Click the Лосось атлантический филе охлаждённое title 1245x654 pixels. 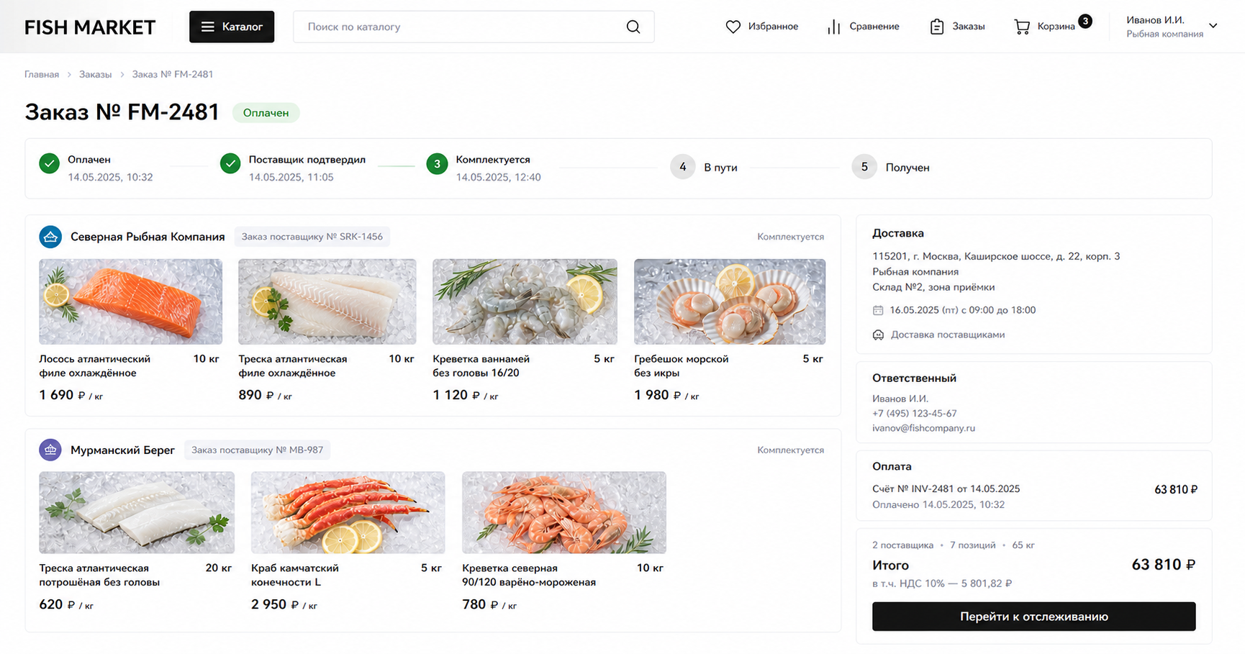94,366
